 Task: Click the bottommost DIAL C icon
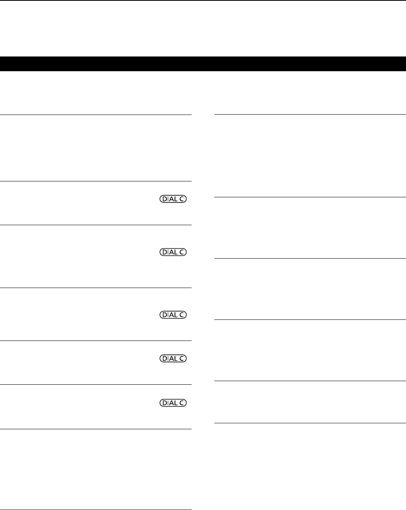173,403
